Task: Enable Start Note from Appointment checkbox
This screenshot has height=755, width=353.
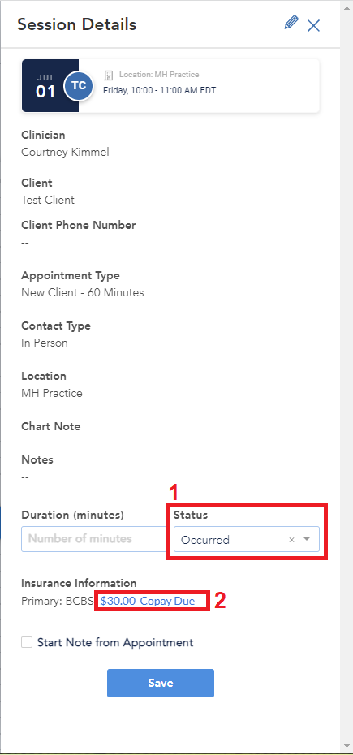Action: coord(27,642)
